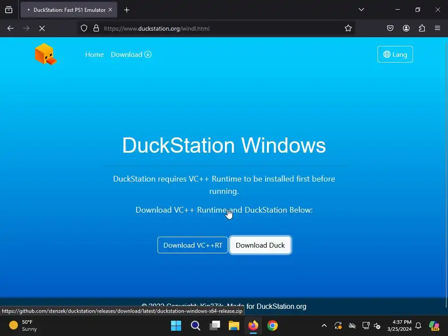Stop loading the current page
Viewport: 448px width, 336px height.
point(42,28)
